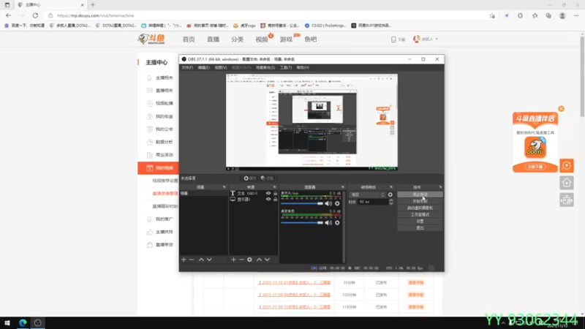Refresh the browser page
This screenshot has width=585, height=329.
tap(35, 15)
